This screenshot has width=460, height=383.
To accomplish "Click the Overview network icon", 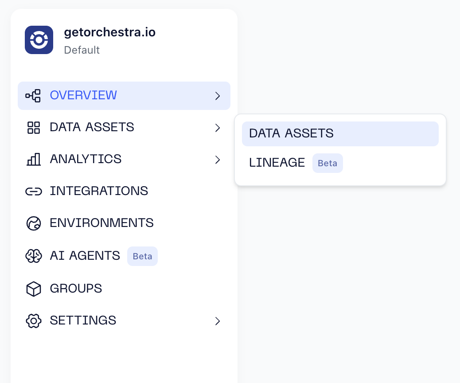I will click(x=33, y=95).
